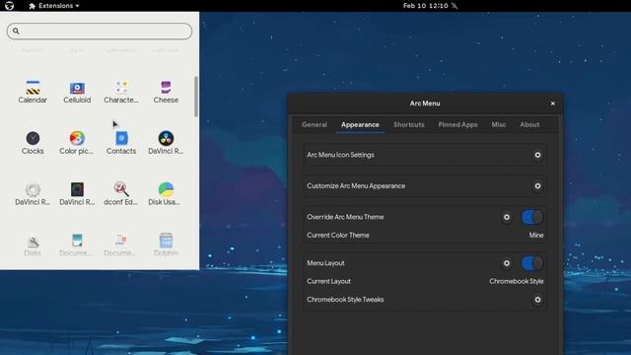
Task: Open the Document app with paper icon
Action: coord(121,246)
